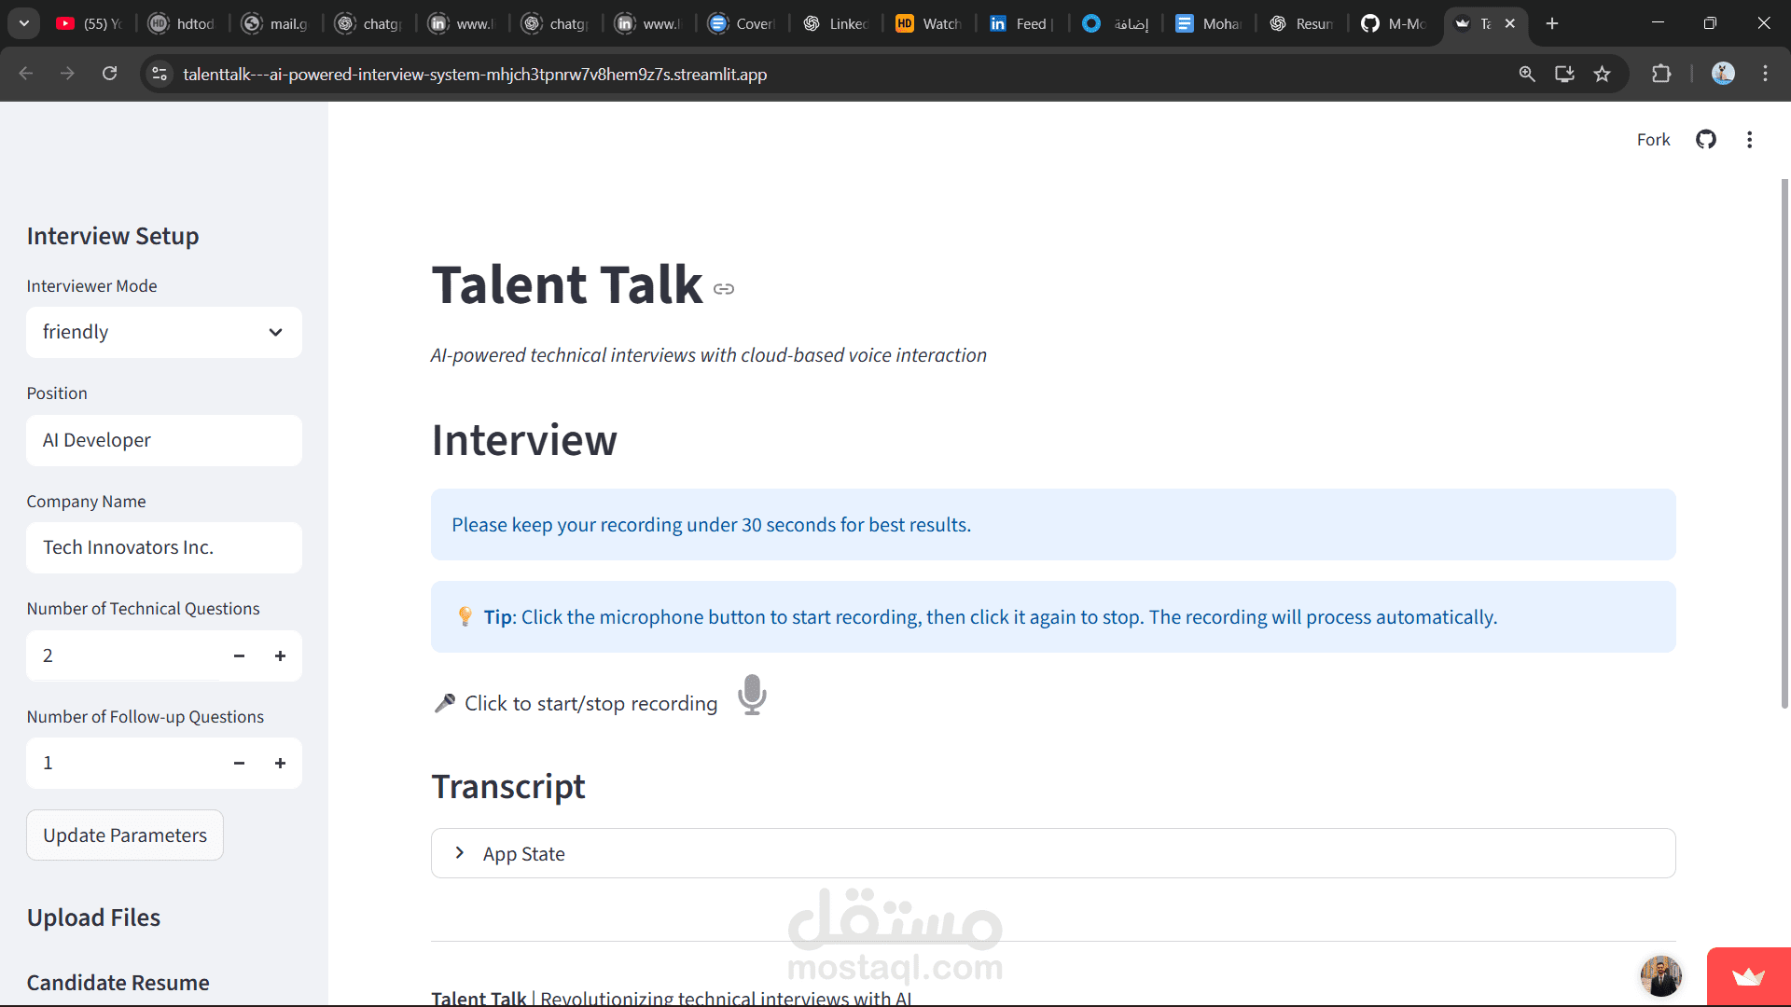Click the Update Parameters button
Screen dimensions: 1791x1007
[125, 835]
